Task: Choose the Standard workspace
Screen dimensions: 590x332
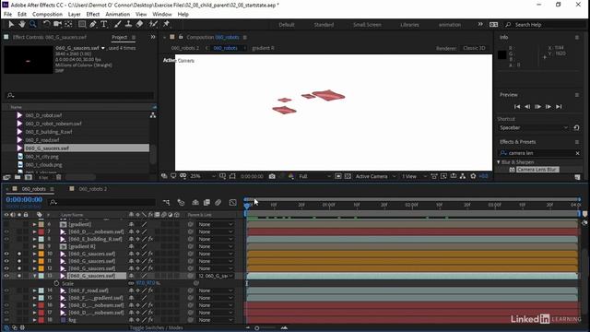Action: tap(324, 25)
